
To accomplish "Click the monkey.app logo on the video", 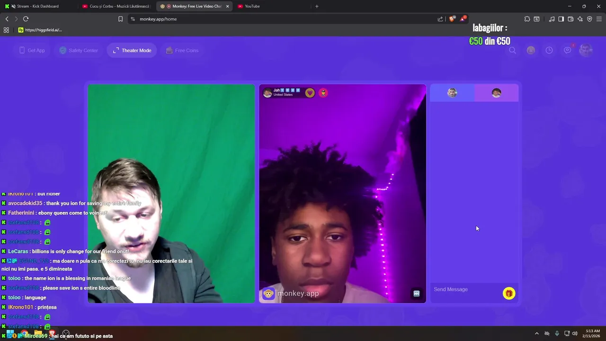I will pos(291,294).
